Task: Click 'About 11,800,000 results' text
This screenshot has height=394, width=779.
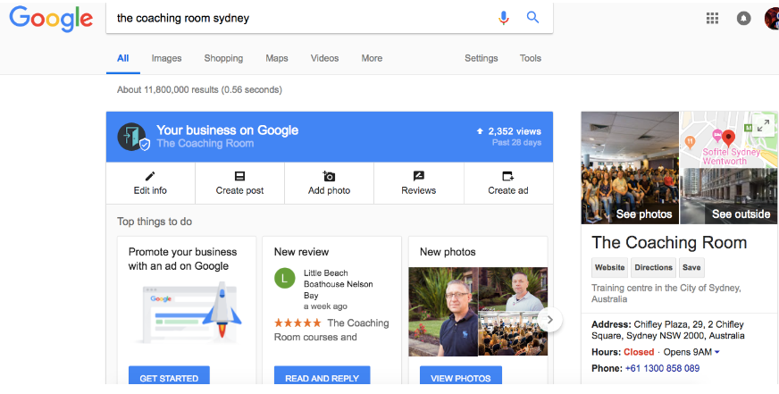Action: coord(167,90)
